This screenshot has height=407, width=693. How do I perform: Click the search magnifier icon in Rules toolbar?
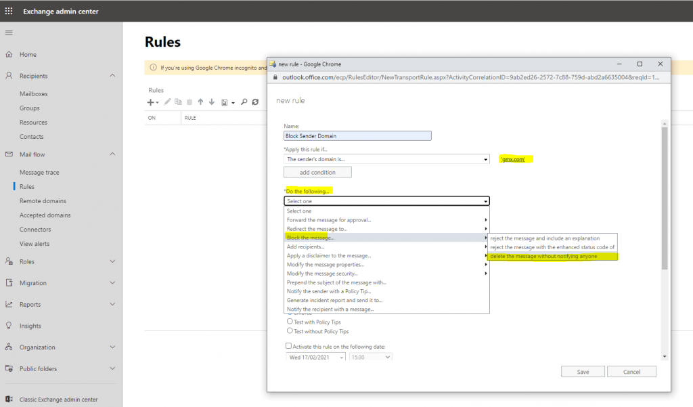click(244, 102)
